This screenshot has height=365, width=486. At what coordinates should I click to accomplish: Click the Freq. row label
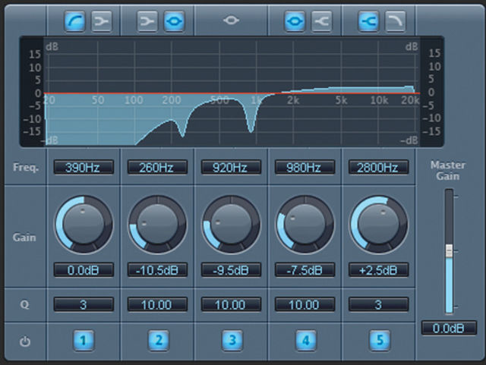[x=26, y=168]
